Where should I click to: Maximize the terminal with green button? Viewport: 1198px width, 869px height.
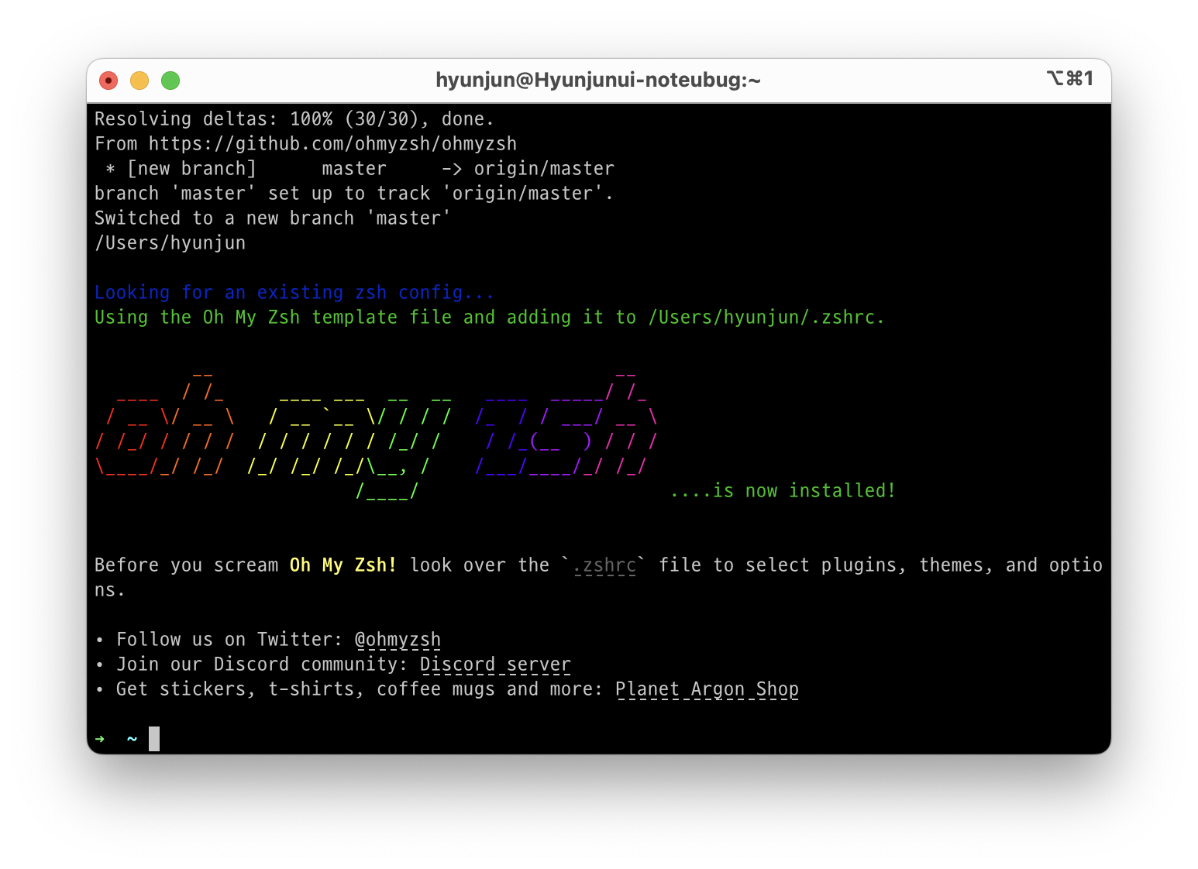point(170,81)
